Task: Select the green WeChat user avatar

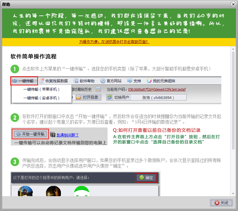Action: tap(82, 192)
